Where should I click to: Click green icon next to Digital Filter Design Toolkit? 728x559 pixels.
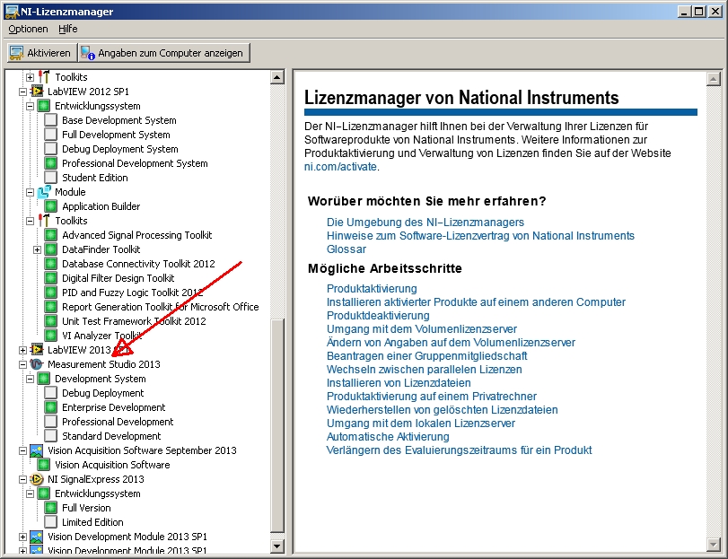[50, 278]
